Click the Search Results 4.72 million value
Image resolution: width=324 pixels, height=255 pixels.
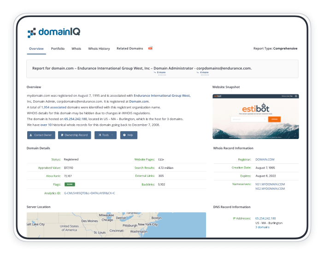[166, 168]
